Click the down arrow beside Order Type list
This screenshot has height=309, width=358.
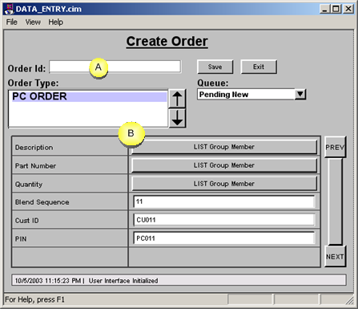[x=177, y=118]
